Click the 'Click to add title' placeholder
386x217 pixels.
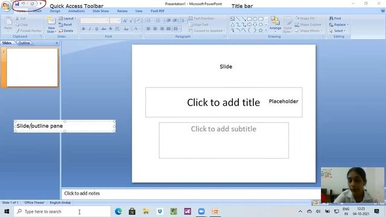(224, 102)
